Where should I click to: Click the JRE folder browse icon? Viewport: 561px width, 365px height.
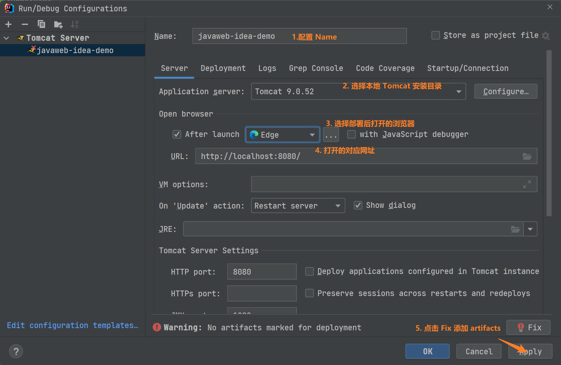515,229
